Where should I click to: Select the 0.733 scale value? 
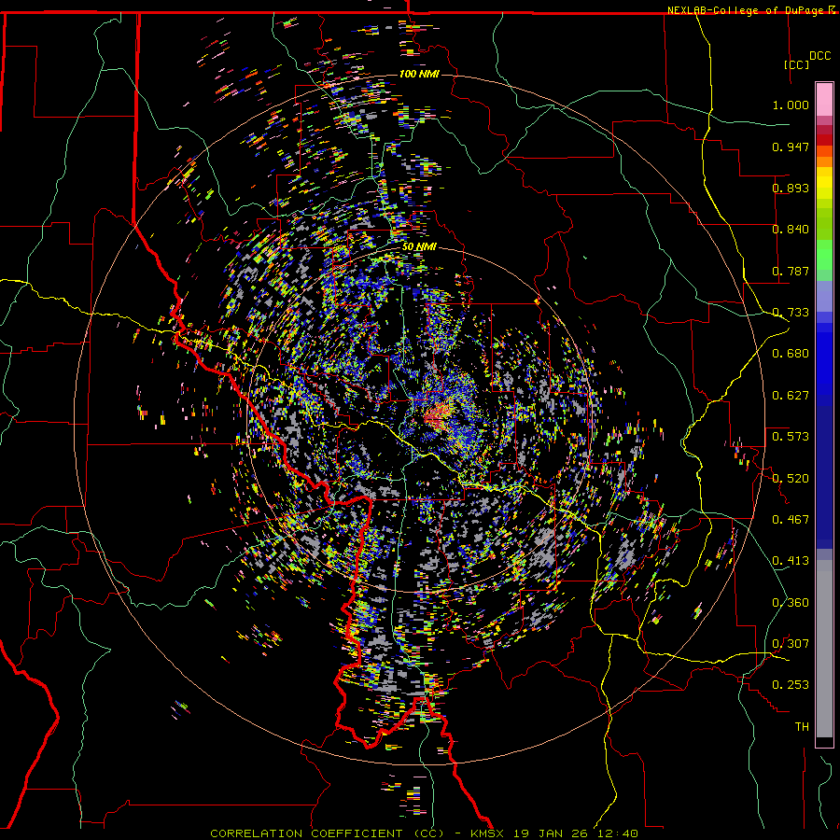791,313
